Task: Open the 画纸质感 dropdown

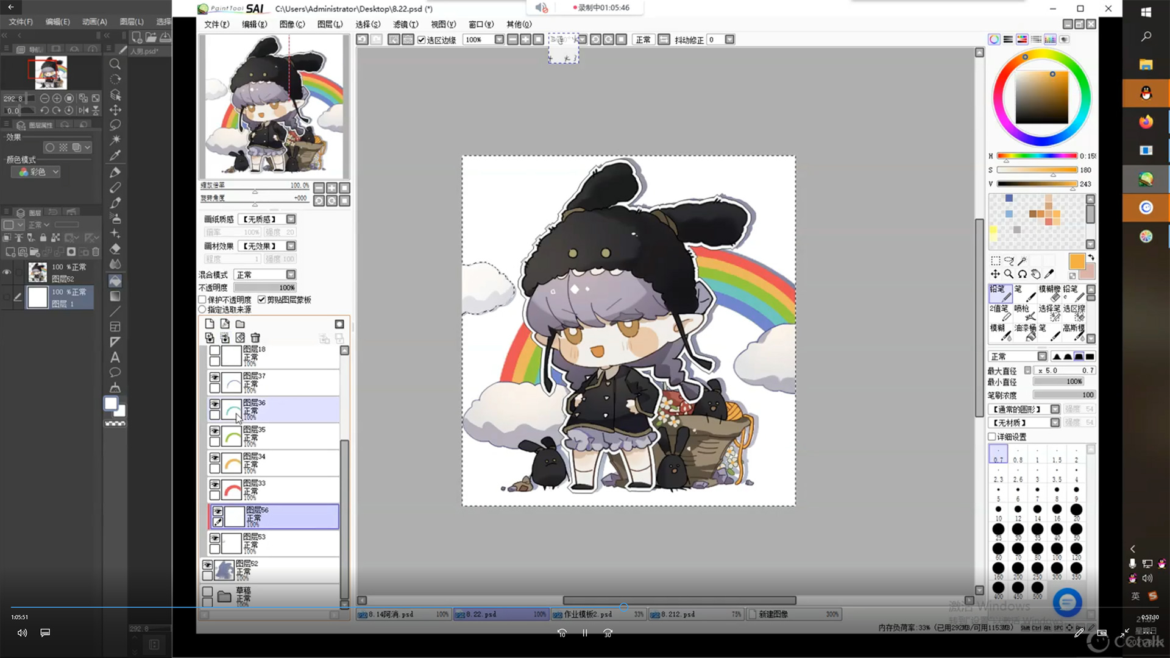Action: click(x=291, y=219)
